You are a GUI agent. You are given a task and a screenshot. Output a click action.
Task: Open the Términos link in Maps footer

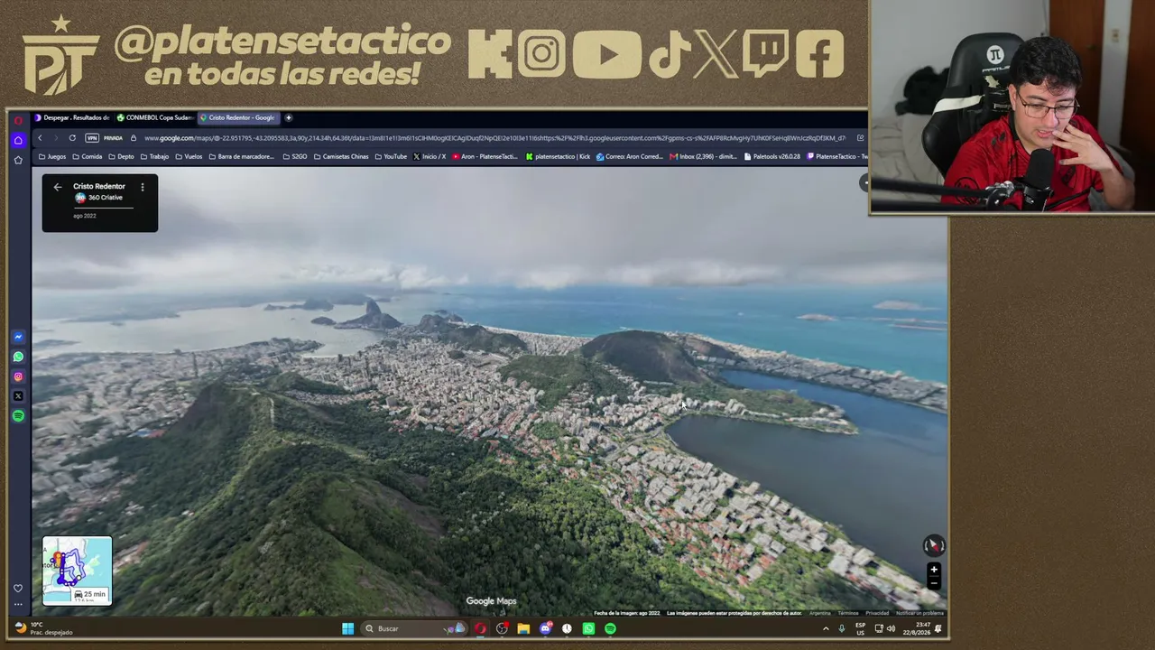[848, 613]
